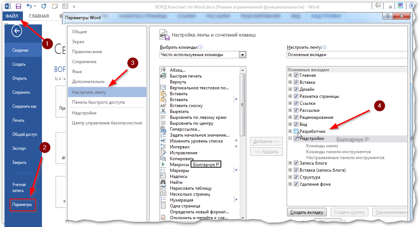Uncheck the Рецензирование checkbox
Viewport: 420px width, 227px height.
click(296, 117)
